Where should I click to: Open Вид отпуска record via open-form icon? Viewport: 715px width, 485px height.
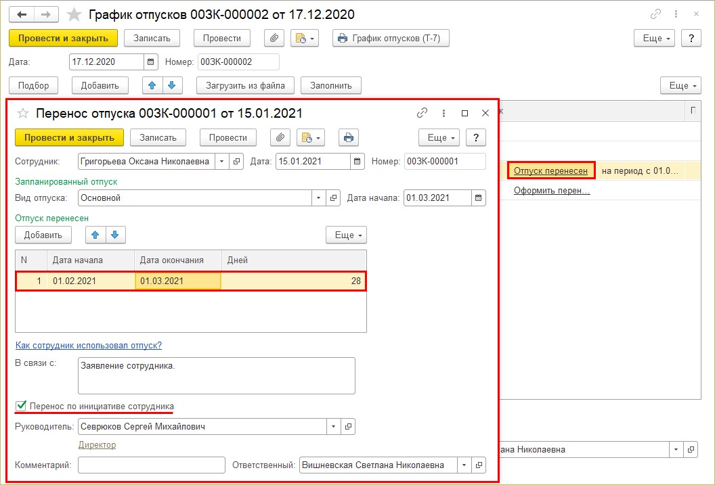333,198
